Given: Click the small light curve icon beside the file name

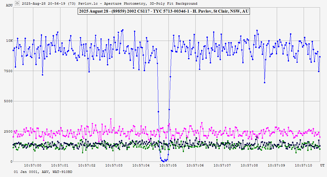Looking at the screenshot, I should click(x=17, y=3).
